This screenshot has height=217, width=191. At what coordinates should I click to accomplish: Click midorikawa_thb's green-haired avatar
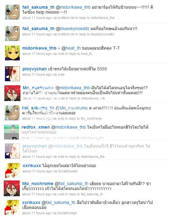[x=12, y=53]
